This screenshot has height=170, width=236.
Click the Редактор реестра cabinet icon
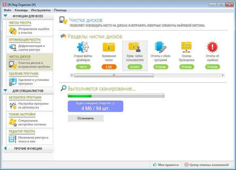click(13, 139)
